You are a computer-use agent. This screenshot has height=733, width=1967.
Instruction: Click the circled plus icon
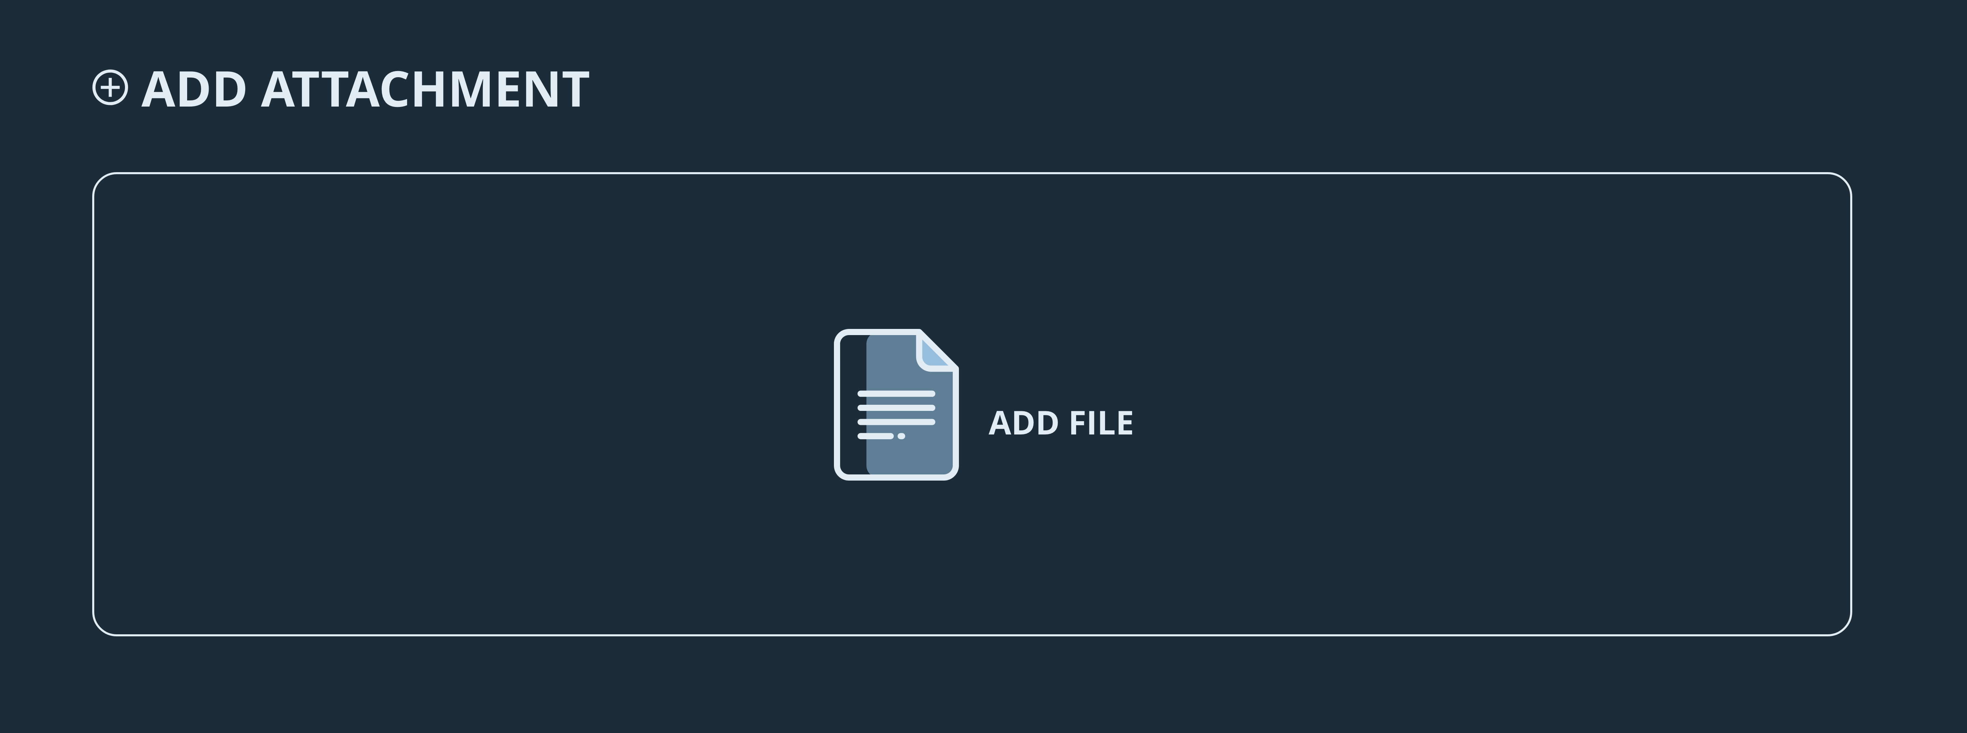(110, 88)
